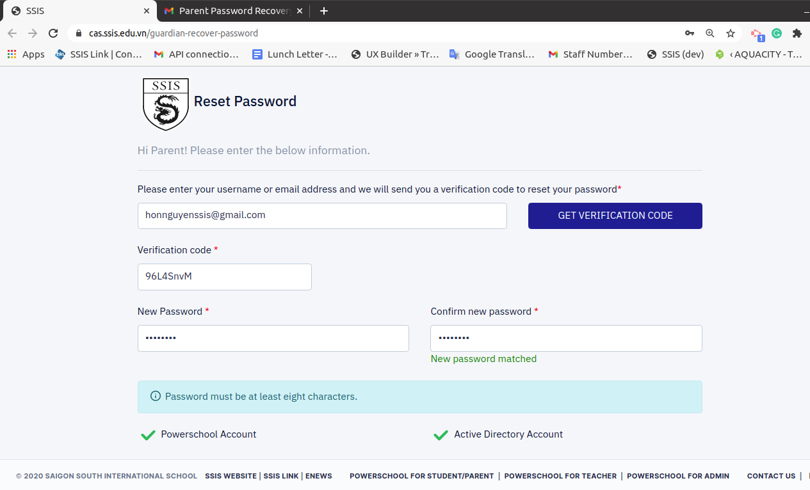810x490 pixels.
Task: Click the info icon in password hint
Action: coord(155,397)
